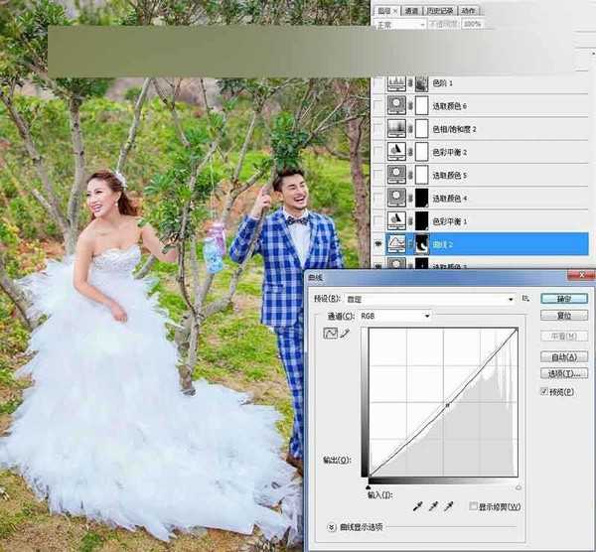Open the preset options menu icon

[x=524, y=298]
